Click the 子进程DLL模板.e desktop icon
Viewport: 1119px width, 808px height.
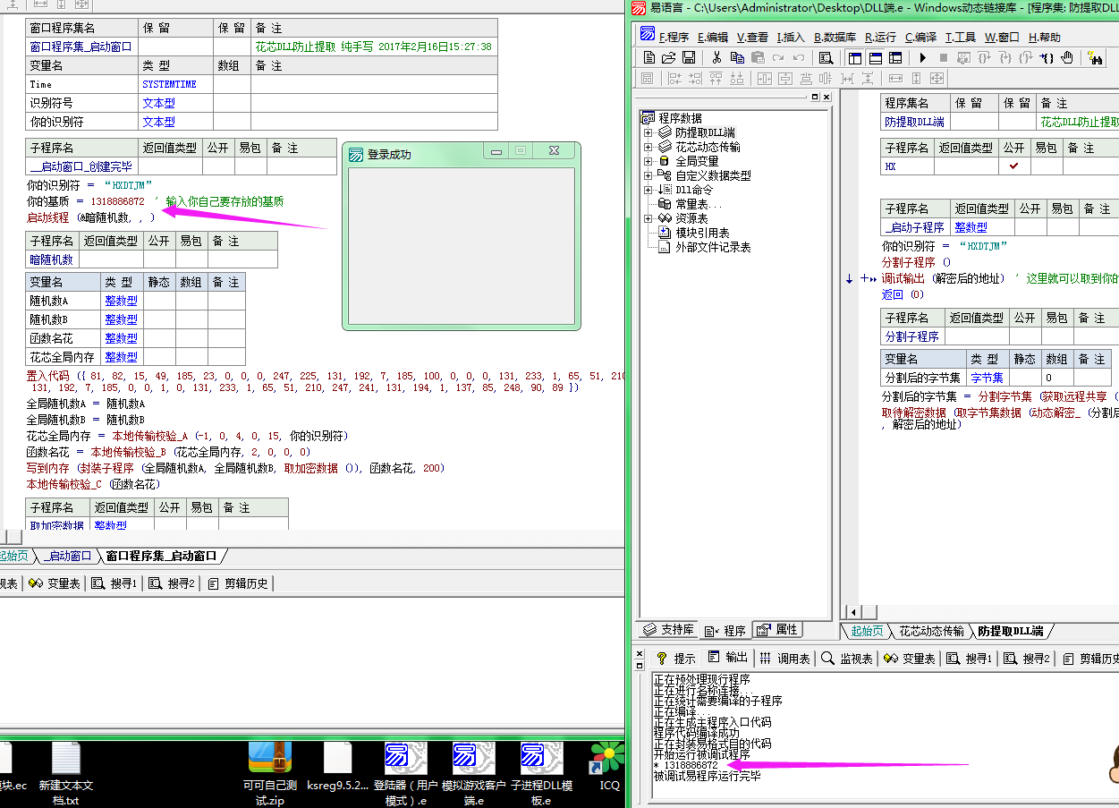click(x=542, y=773)
